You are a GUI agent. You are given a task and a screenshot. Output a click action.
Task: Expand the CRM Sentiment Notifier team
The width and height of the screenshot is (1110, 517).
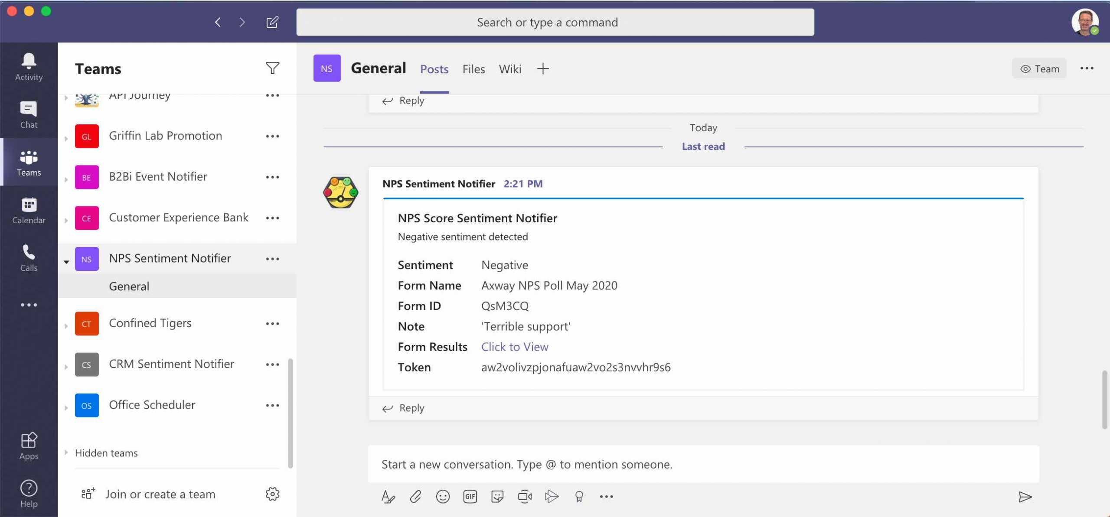(66, 367)
